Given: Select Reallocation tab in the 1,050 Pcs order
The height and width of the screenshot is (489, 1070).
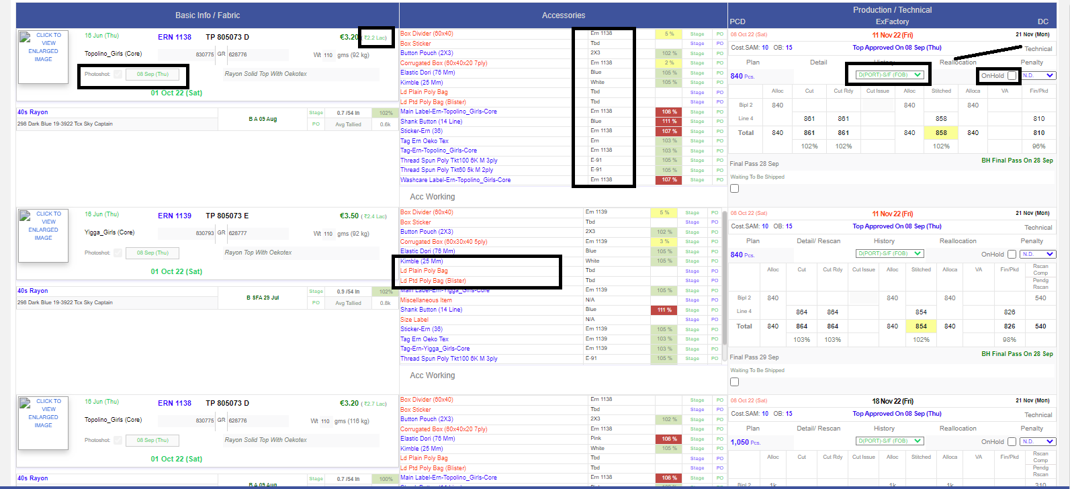Looking at the screenshot, I should point(958,429).
